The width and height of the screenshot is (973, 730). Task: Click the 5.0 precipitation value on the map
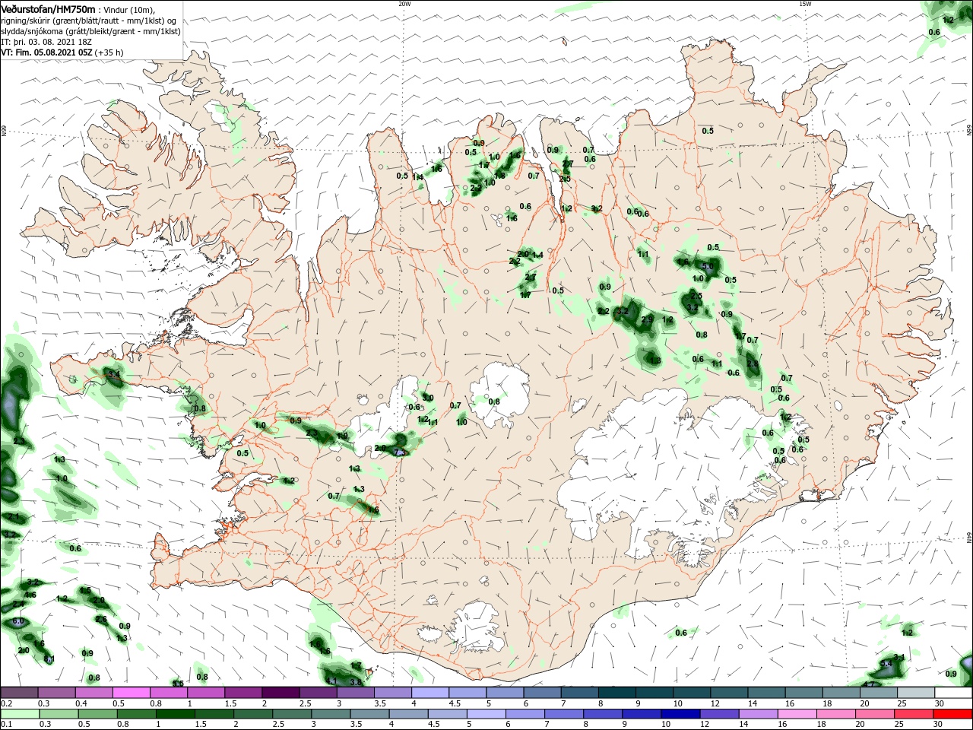click(707, 266)
